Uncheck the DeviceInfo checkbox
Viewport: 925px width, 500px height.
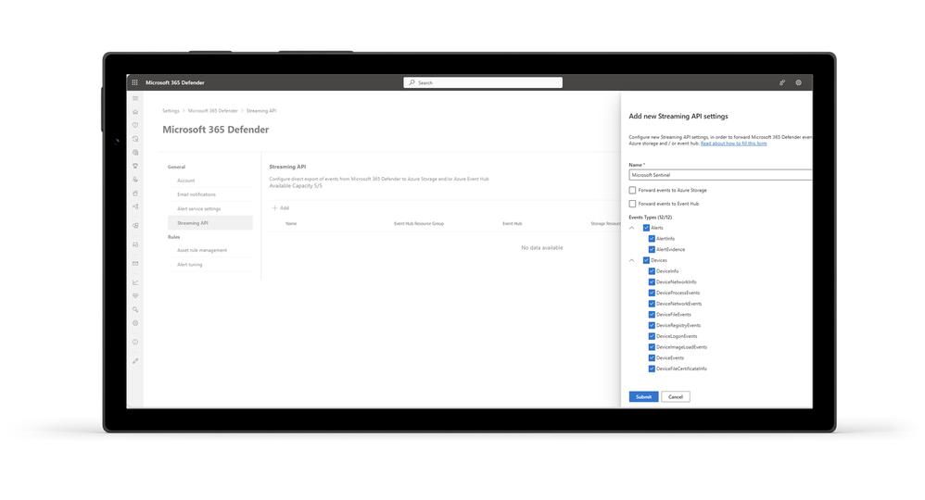[652, 271]
